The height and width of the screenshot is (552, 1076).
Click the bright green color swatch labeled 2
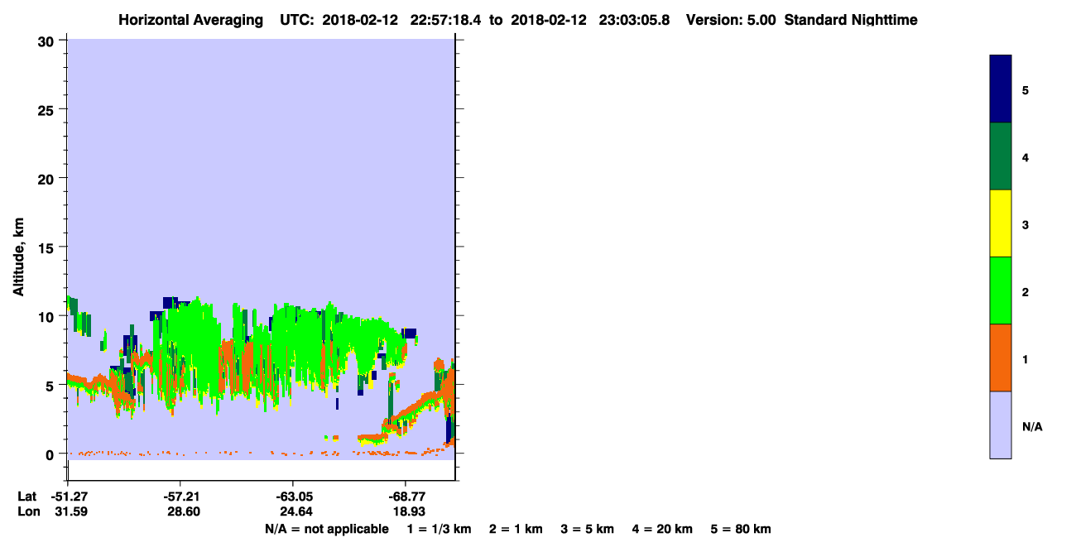click(x=1001, y=290)
